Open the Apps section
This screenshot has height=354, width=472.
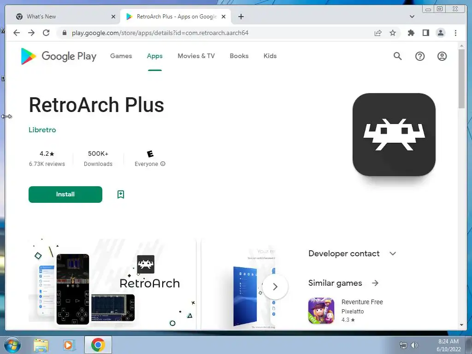(155, 56)
